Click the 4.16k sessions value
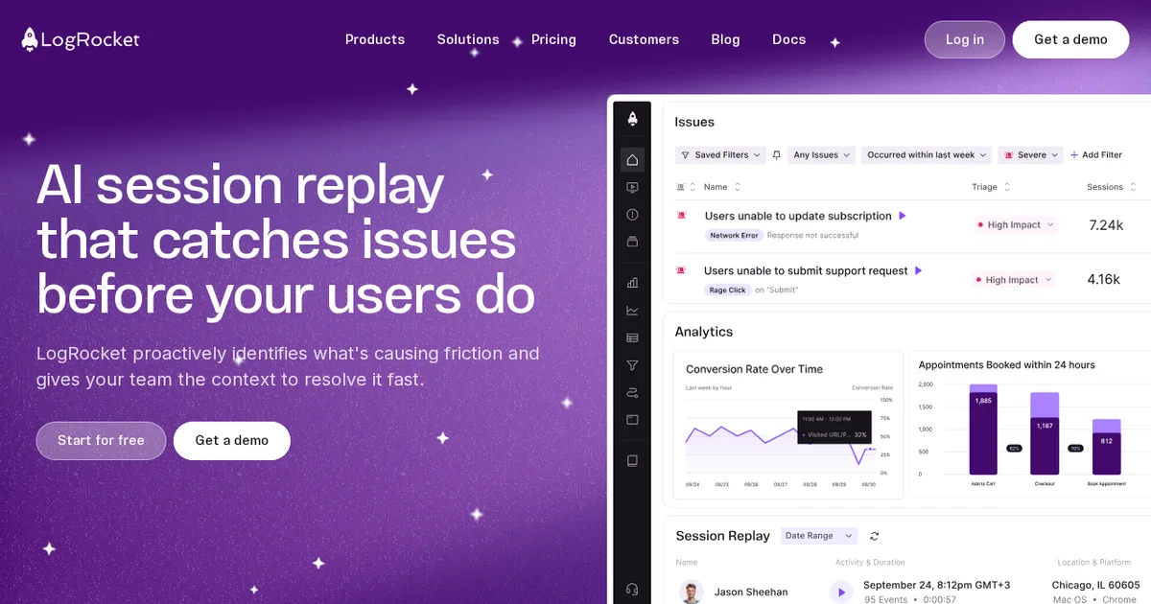1151x604 pixels. (1104, 280)
